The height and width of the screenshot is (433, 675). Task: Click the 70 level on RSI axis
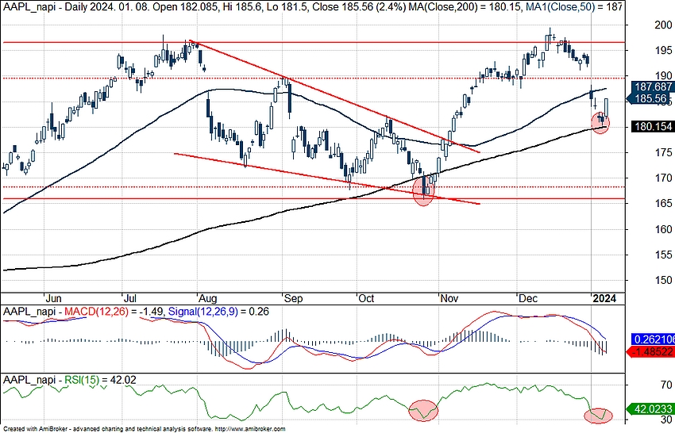click(x=667, y=385)
